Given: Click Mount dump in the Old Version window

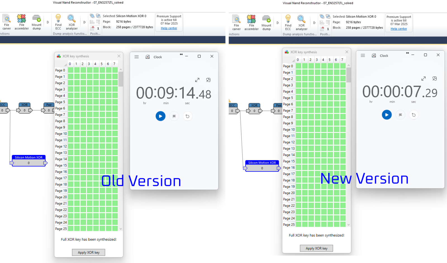Looking at the screenshot, I should pos(37,22).
